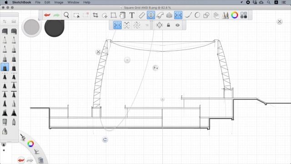Image resolution: width=291 pixels, height=164 pixels.
Task: Toggle the Symmetry tool in main toolbar
Action: pos(178,15)
